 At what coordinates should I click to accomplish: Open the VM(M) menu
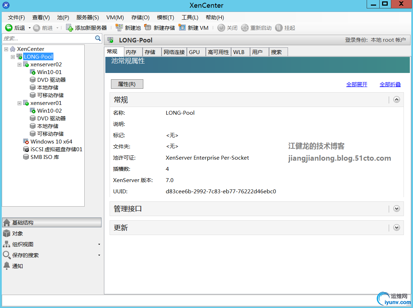pyautogui.click(x=115, y=17)
